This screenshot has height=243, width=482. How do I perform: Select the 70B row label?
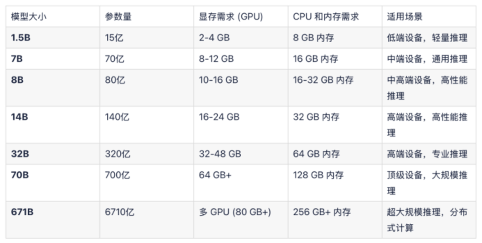pos(20,175)
